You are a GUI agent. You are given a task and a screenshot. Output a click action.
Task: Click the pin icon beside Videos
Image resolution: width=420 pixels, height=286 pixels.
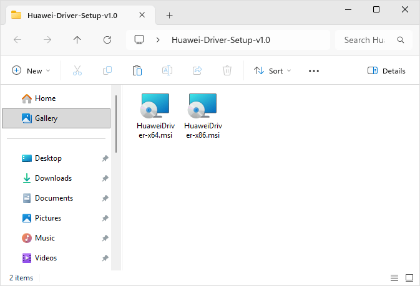click(105, 258)
